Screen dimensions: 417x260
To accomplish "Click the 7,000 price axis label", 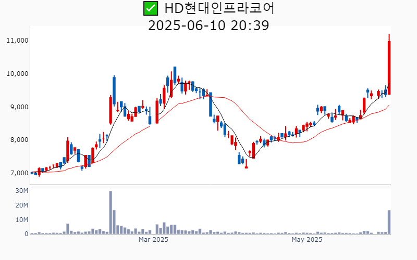I will pos(19,173).
